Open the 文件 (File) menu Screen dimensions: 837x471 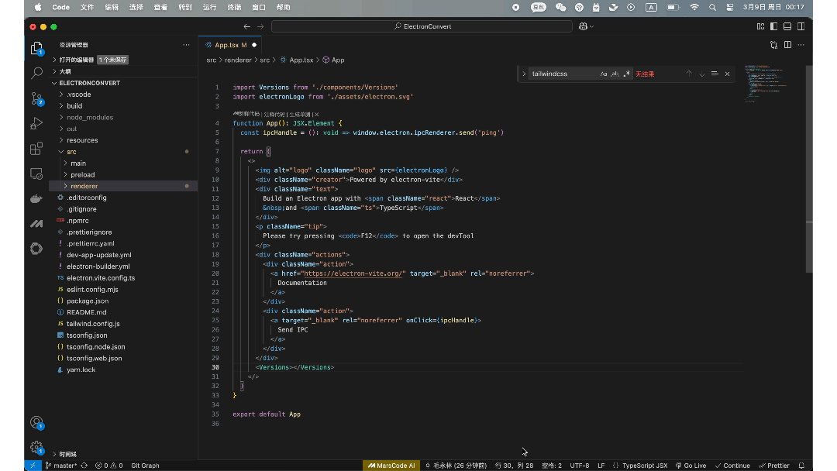(x=87, y=8)
